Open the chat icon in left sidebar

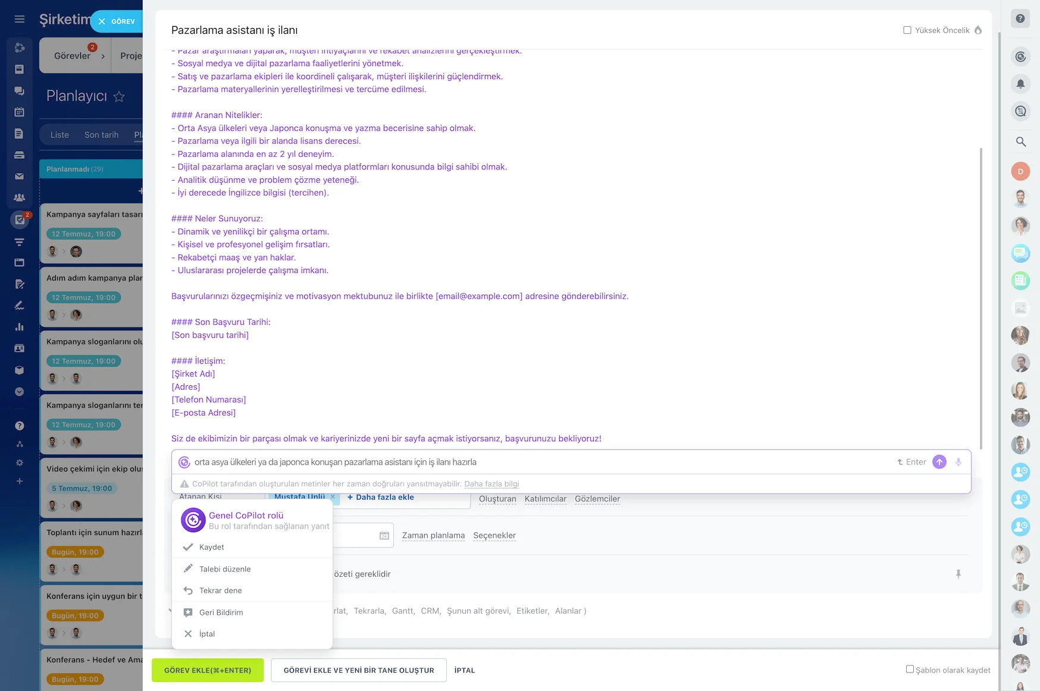[x=20, y=91]
